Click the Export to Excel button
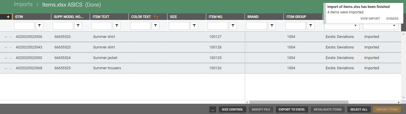 [292, 109]
